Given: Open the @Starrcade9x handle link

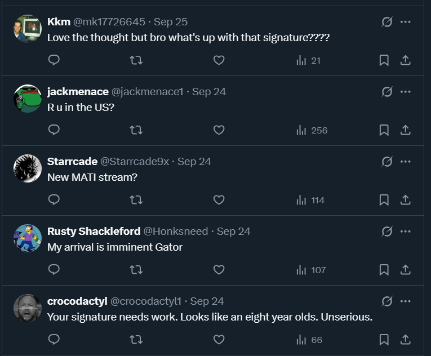Looking at the screenshot, I should [135, 162].
